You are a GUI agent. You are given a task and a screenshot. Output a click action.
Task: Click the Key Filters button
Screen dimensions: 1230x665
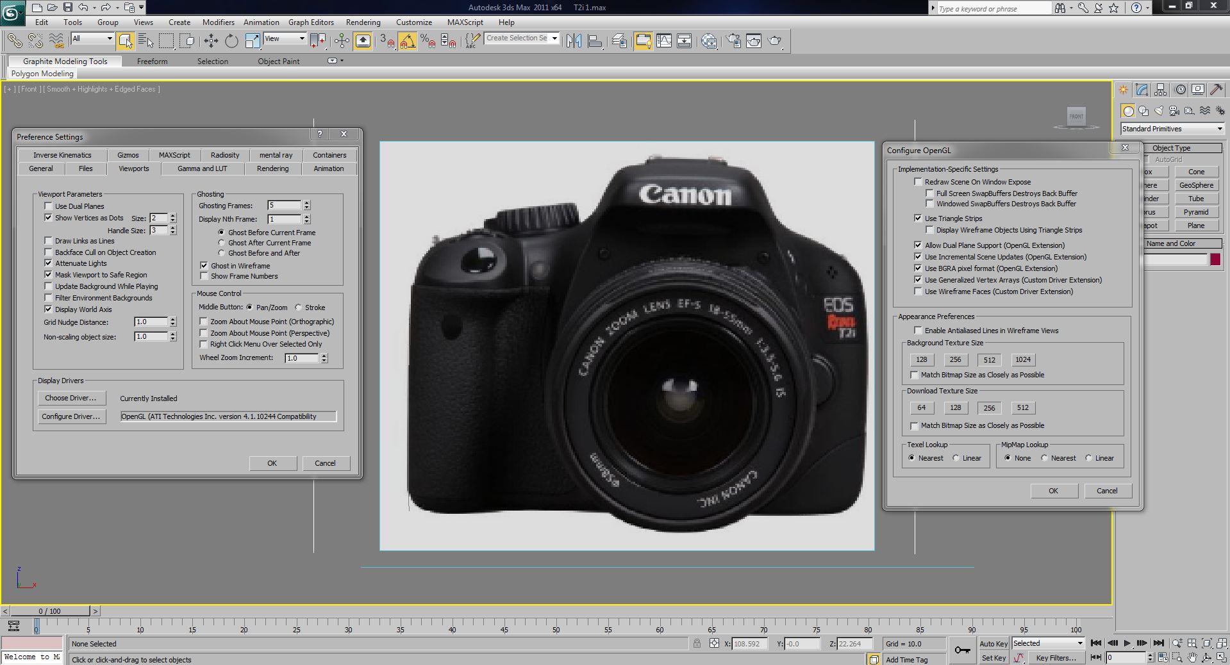[1056, 658]
